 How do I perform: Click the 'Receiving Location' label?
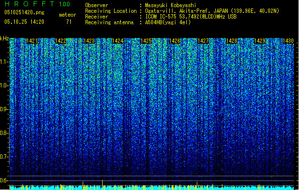click(111, 11)
